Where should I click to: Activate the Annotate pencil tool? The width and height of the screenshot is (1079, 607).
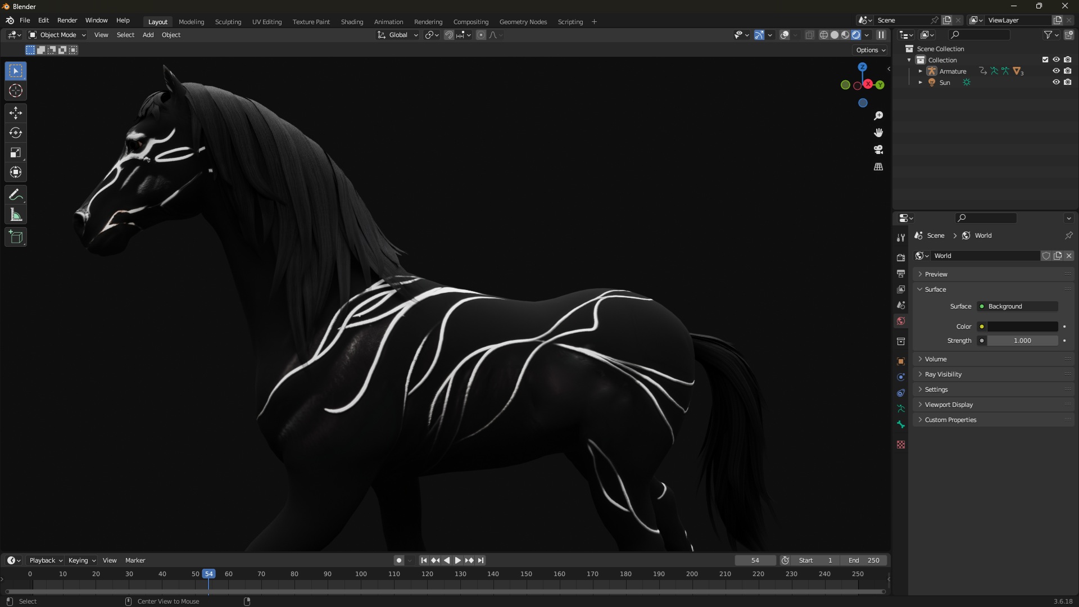[x=16, y=195]
